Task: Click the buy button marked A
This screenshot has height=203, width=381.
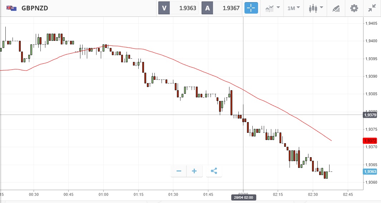Action: pos(208,8)
